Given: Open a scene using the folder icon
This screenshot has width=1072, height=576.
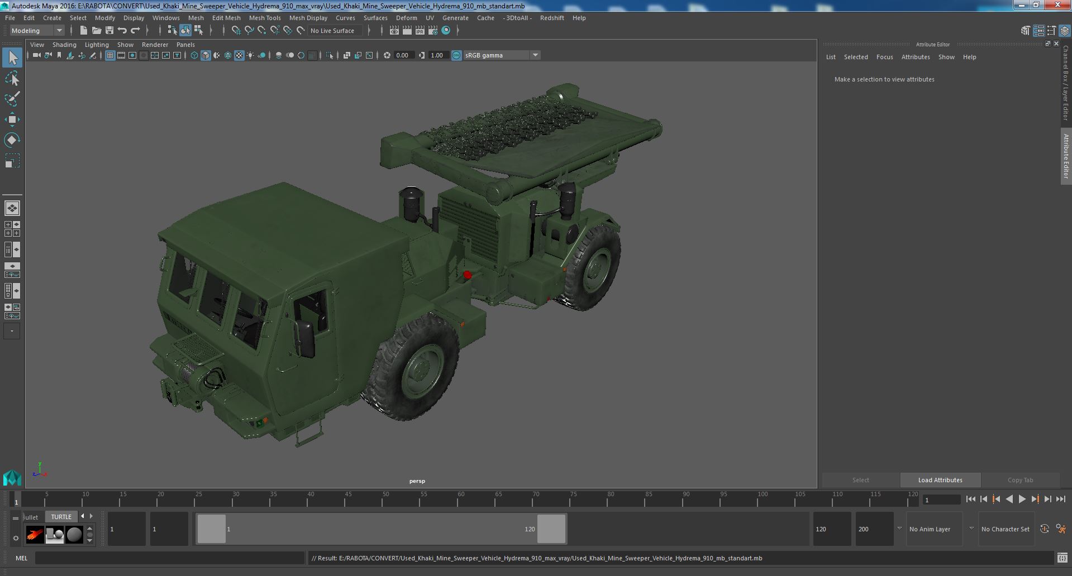Looking at the screenshot, I should click(97, 31).
